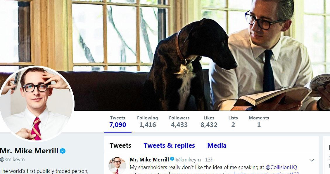The height and width of the screenshot is (174, 330).
Task: Click the 13h tweet timestamp
Action: tap(209, 160)
